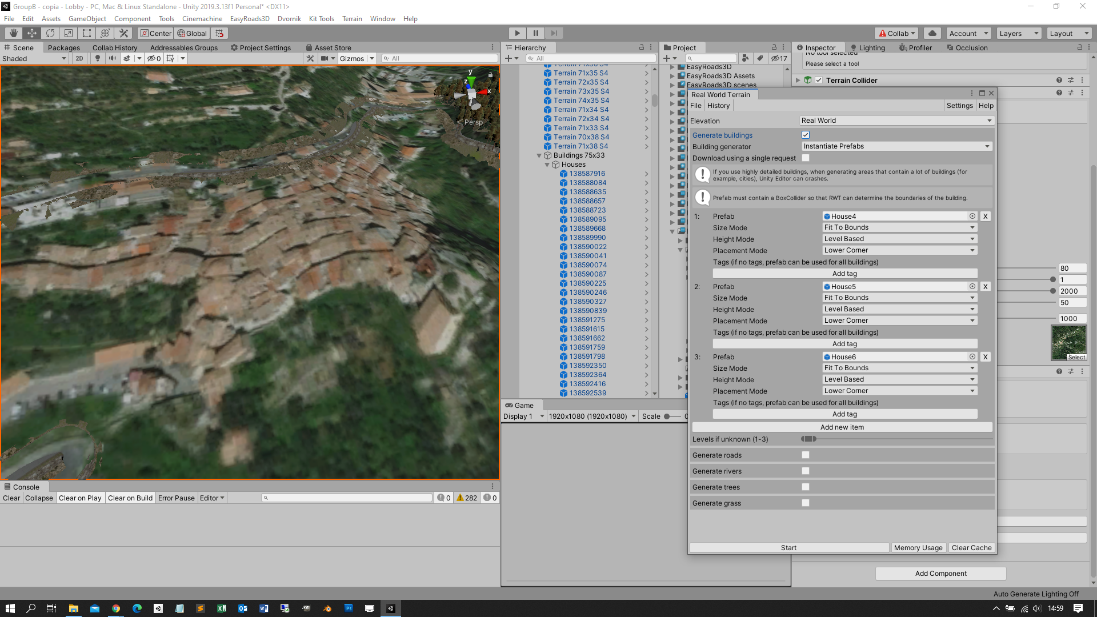1097x617 pixels.
Task: Enable Generate trees checkbox
Action: point(806,487)
